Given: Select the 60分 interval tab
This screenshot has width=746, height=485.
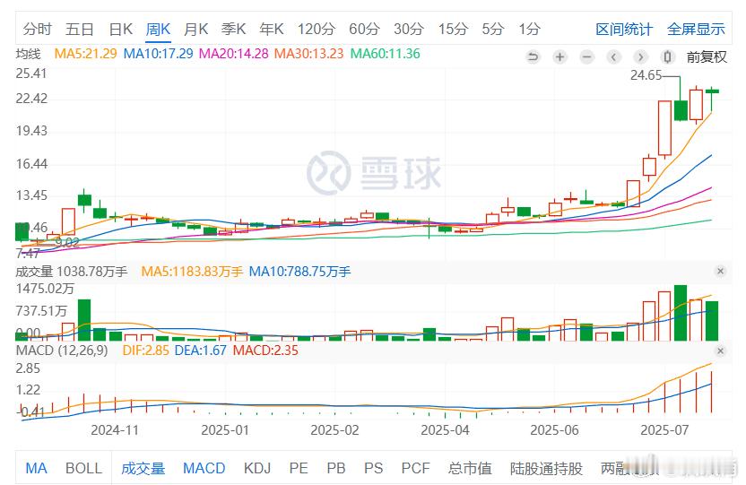Looking at the screenshot, I should (364, 29).
